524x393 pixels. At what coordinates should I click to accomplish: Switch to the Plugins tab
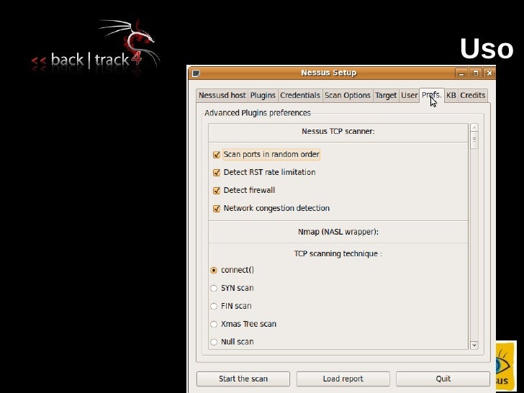263,95
